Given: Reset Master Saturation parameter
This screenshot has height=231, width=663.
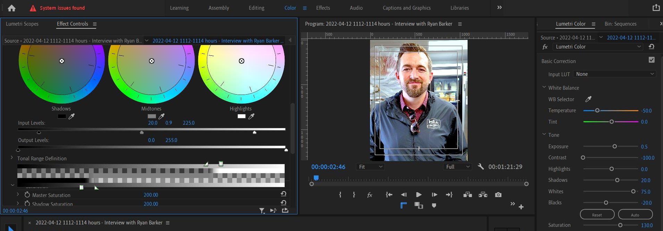Looking at the screenshot, I should (x=284, y=194).
